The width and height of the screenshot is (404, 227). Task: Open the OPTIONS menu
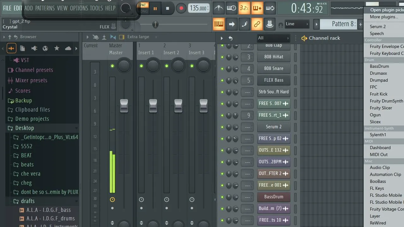[79, 8]
